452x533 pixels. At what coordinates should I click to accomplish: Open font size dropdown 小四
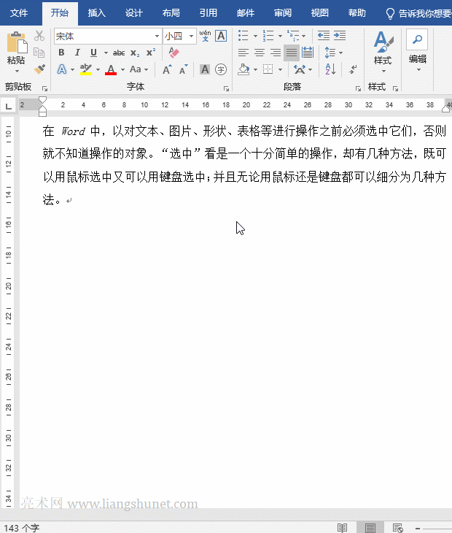[192, 36]
